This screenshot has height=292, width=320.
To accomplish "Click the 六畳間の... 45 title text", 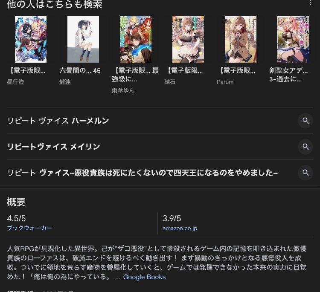I will click(80, 71).
